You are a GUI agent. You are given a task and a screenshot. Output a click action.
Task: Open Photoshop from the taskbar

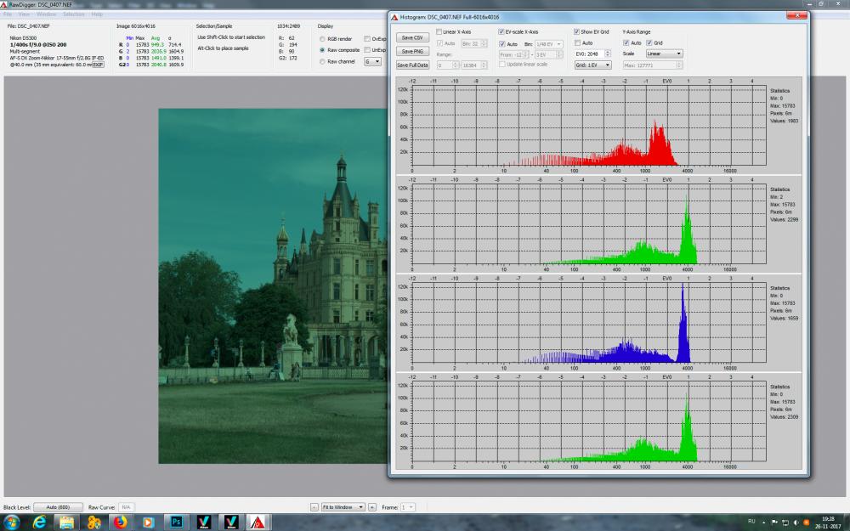(x=176, y=523)
